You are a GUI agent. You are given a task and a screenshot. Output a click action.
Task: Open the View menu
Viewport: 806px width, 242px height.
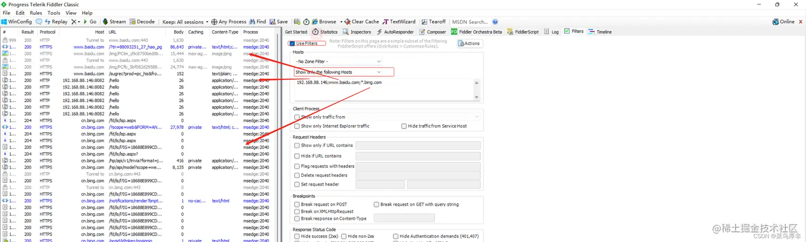(71, 13)
